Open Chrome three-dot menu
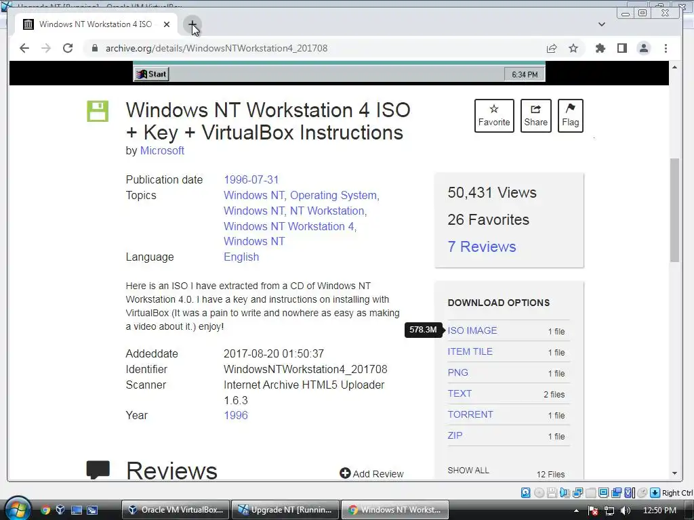Viewport: 694px width, 520px height. pyautogui.click(x=666, y=48)
